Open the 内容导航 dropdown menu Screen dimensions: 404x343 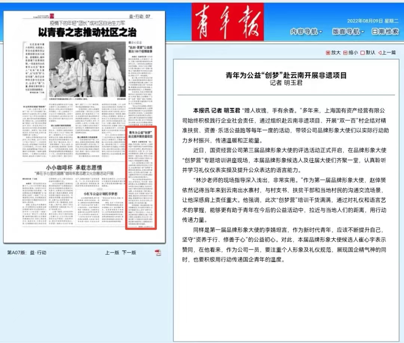click(x=306, y=32)
